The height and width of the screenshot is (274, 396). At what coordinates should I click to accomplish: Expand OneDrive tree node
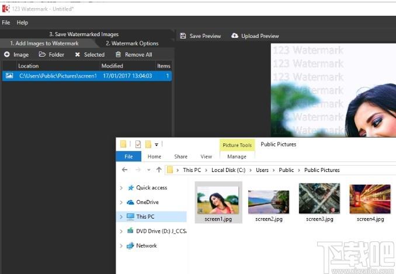121,202
